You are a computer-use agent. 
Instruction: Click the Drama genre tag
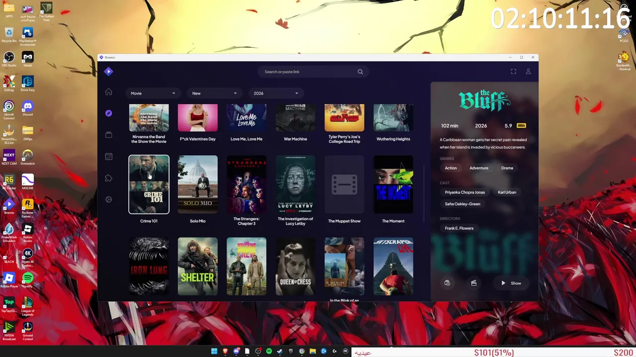507,168
